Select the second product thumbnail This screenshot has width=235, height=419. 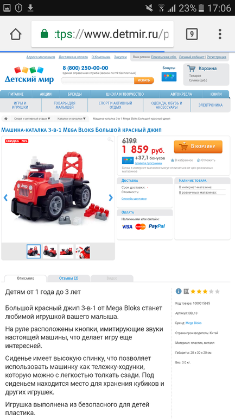[50, 251]
